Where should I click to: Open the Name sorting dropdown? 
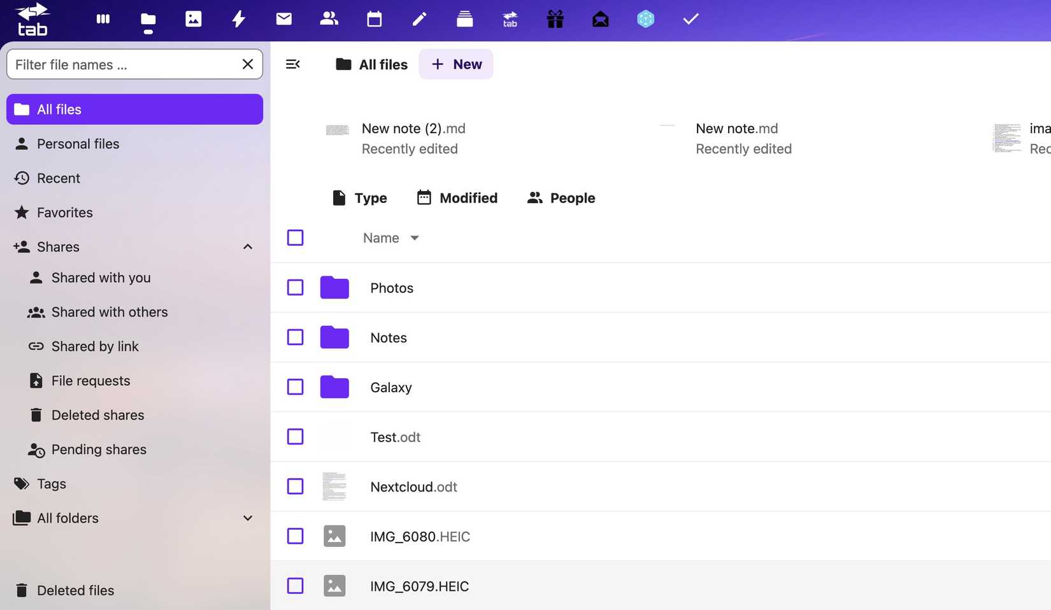point(391,238)
